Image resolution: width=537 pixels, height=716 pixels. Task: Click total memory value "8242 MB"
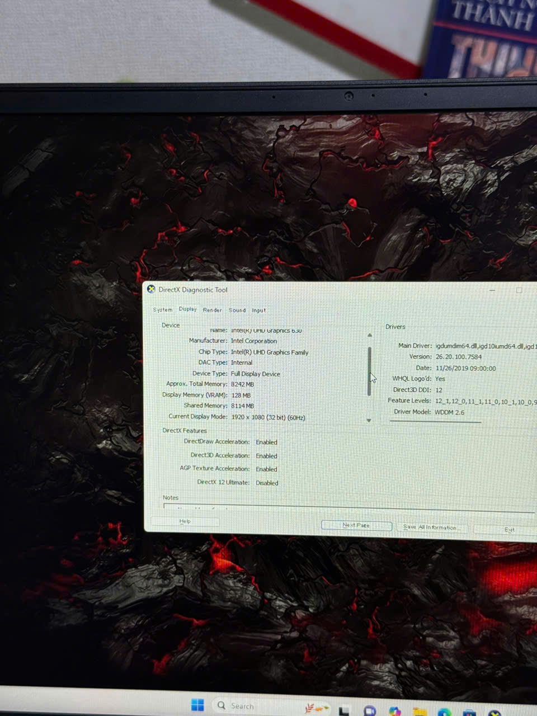242,384
